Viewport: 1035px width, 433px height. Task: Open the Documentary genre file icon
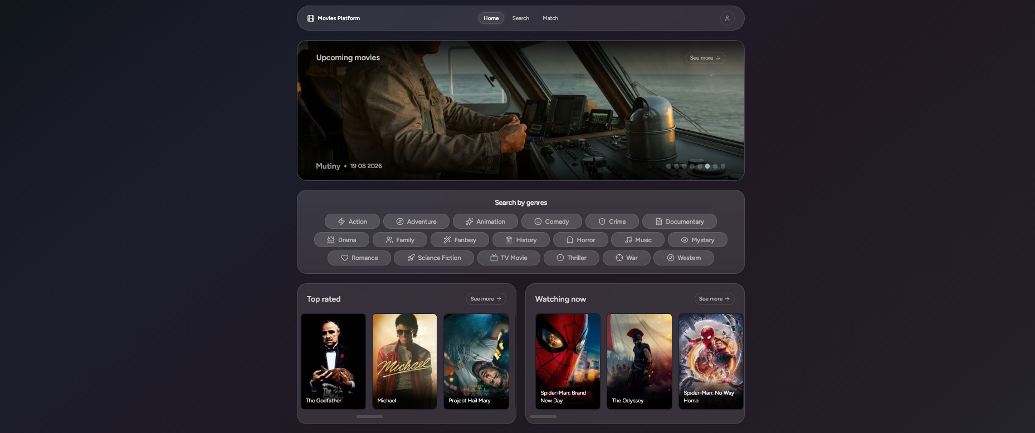(659, 222)
